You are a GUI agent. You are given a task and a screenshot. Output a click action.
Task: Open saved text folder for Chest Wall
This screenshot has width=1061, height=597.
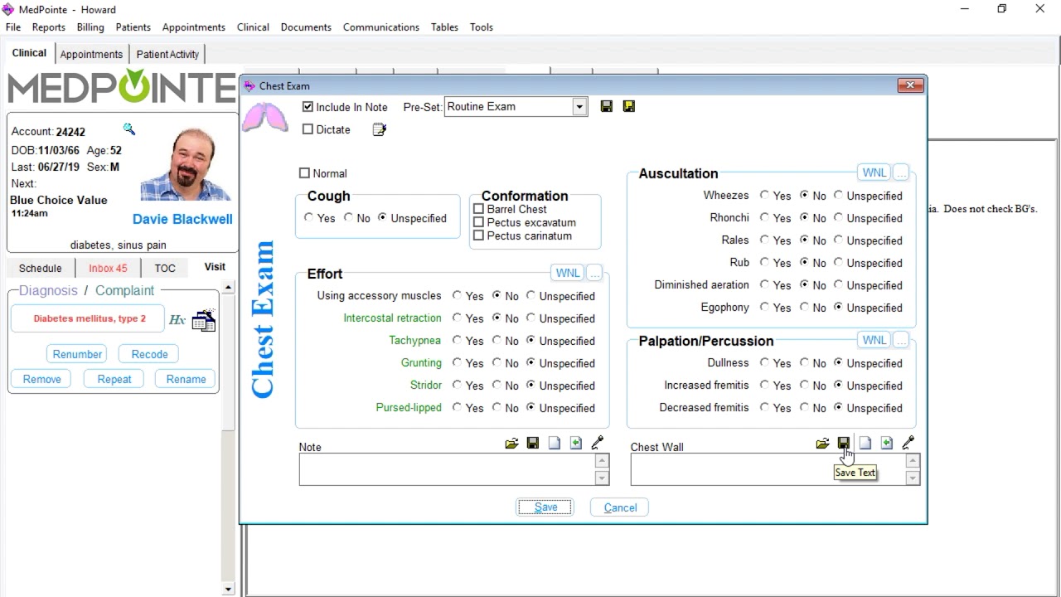pyautogui.click(x=822, y=444)
